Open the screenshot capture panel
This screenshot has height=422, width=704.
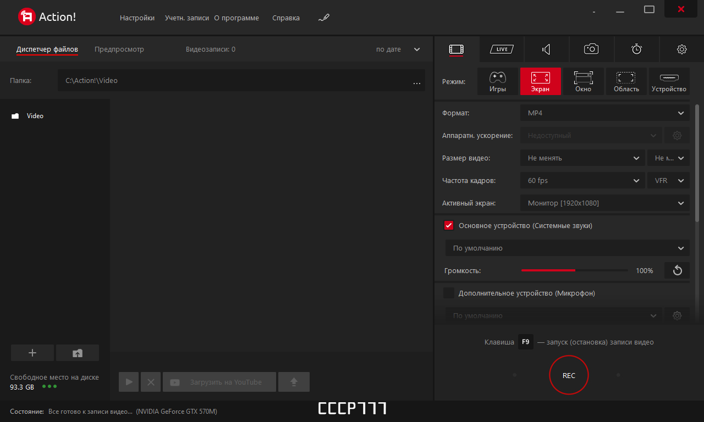click(x=591, y=49)
